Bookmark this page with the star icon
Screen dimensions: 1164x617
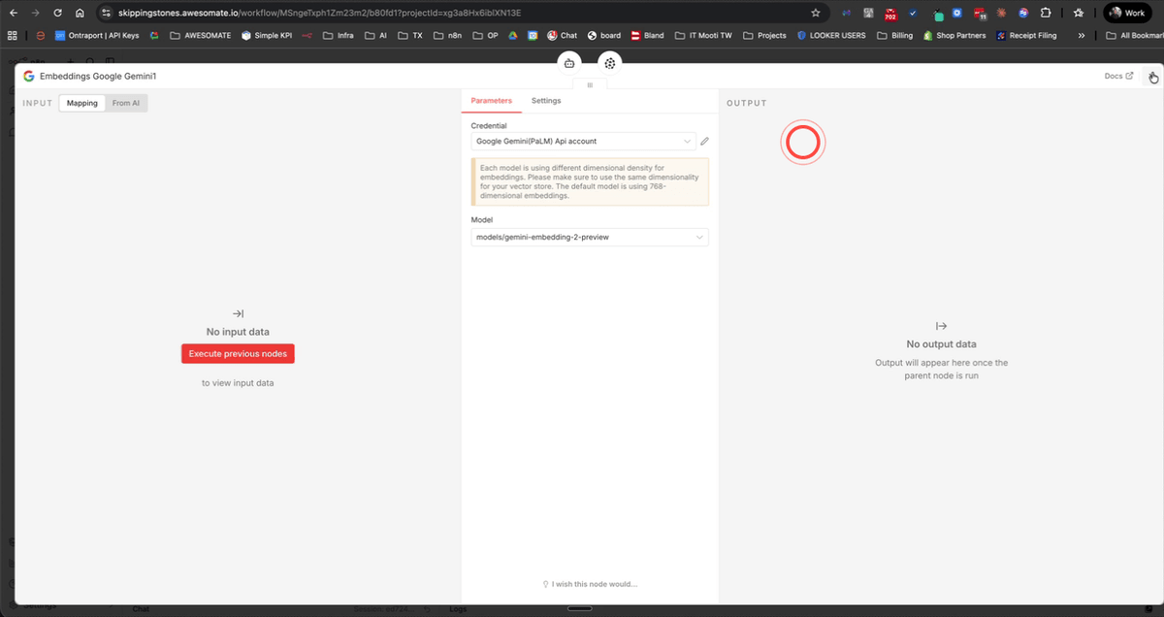point(816,14)
